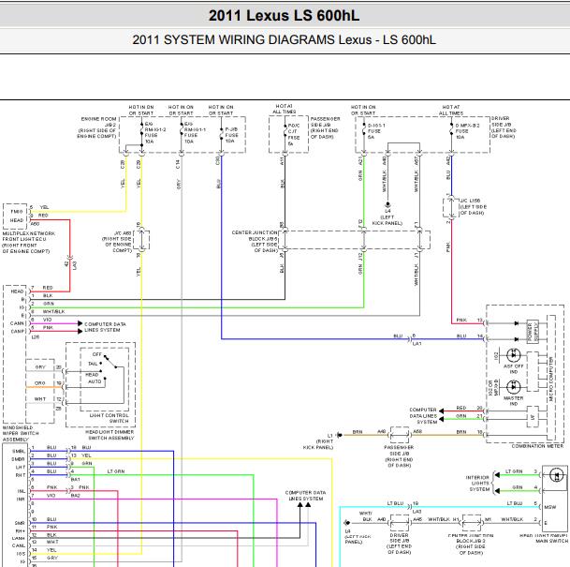Image resolution: width=570 pixels, height=567 pixels.
Task: Click the "P-J/B FUSE 10A" label
Action: 231,135
